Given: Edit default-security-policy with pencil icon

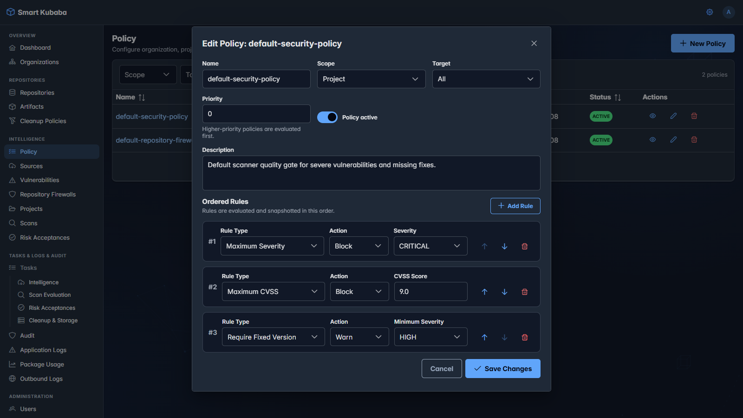Looking at the screenshot, I should coord(673,116).
